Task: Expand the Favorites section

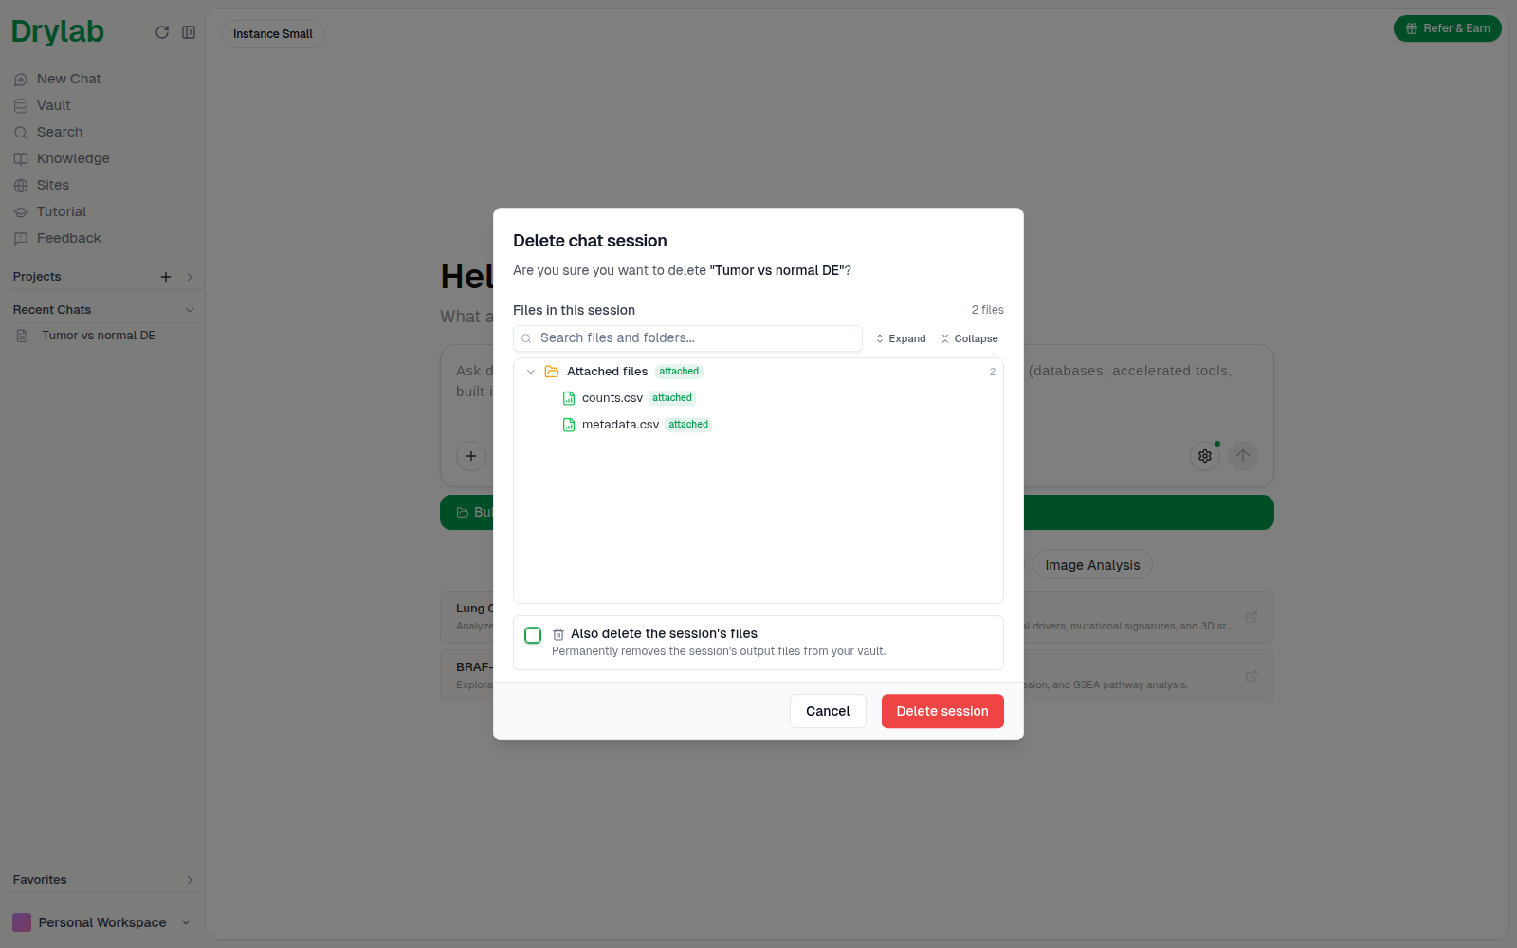Action: click(190, 880)
